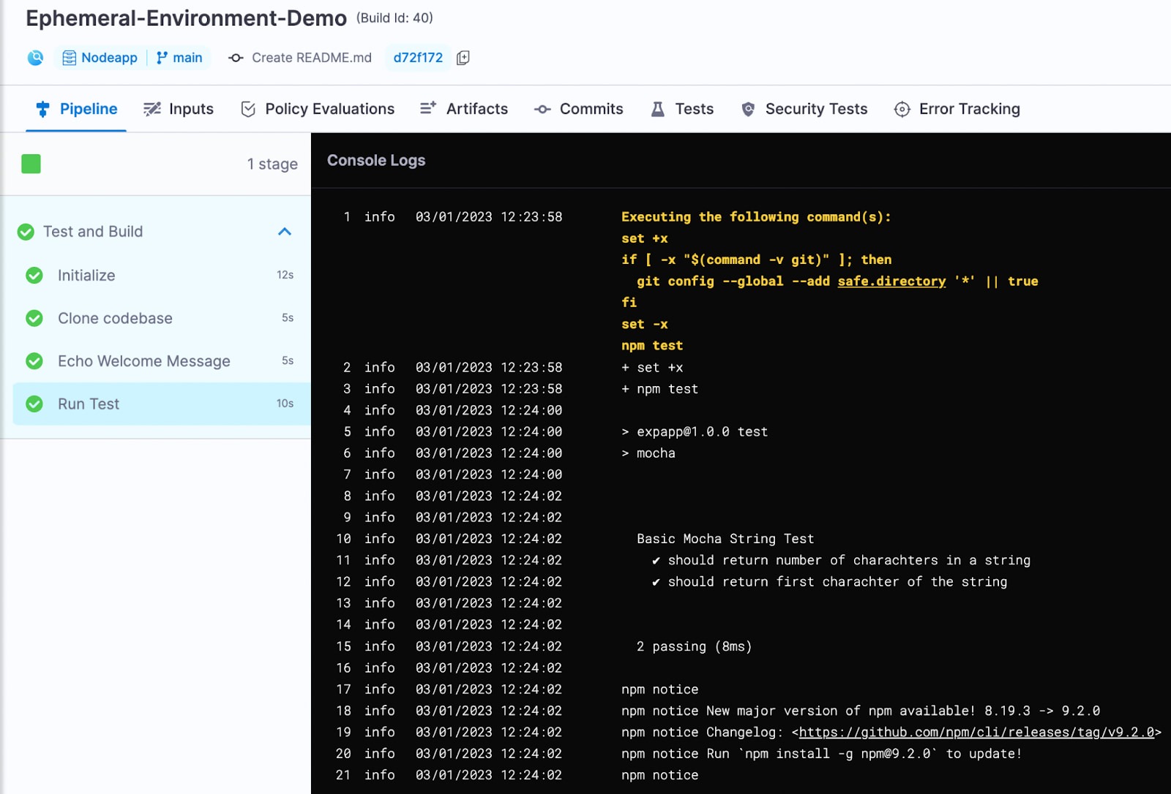Click the Tests flask icon
Screen dimensions: 1171x794
[658, 109]
